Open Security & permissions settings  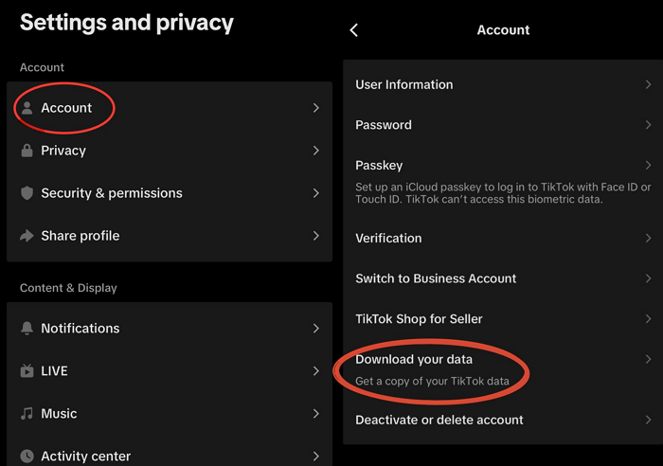pyautogui.click(x=112, y=193)
